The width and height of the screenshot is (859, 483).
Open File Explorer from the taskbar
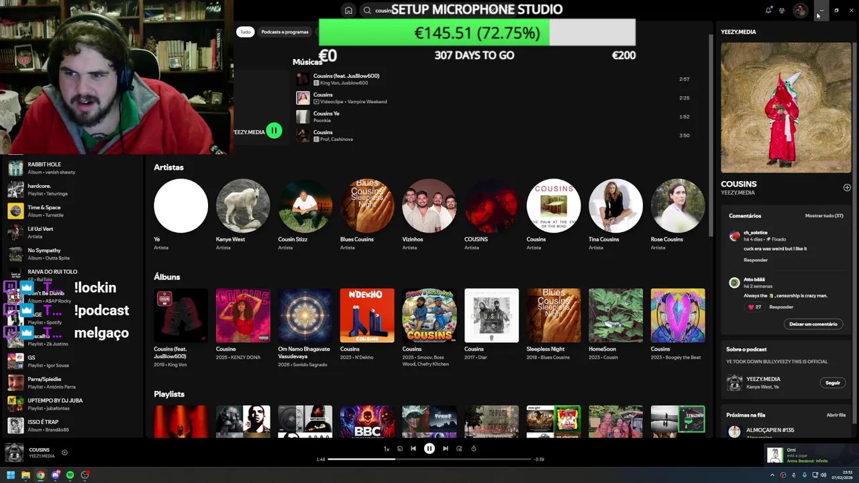click(26, 475)
